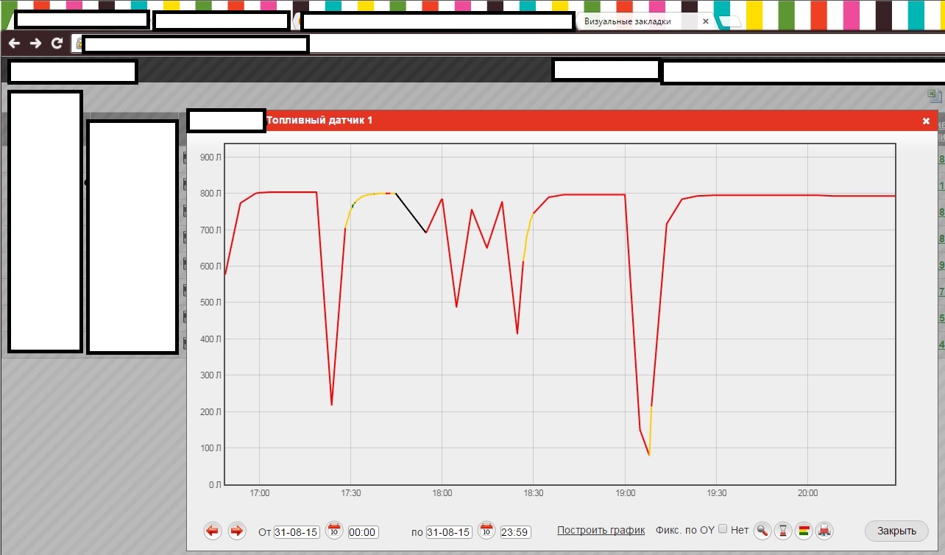Open the calendar picker for the start date
The width and height of the screenshot is (945, 555).
tap(334, 530)
